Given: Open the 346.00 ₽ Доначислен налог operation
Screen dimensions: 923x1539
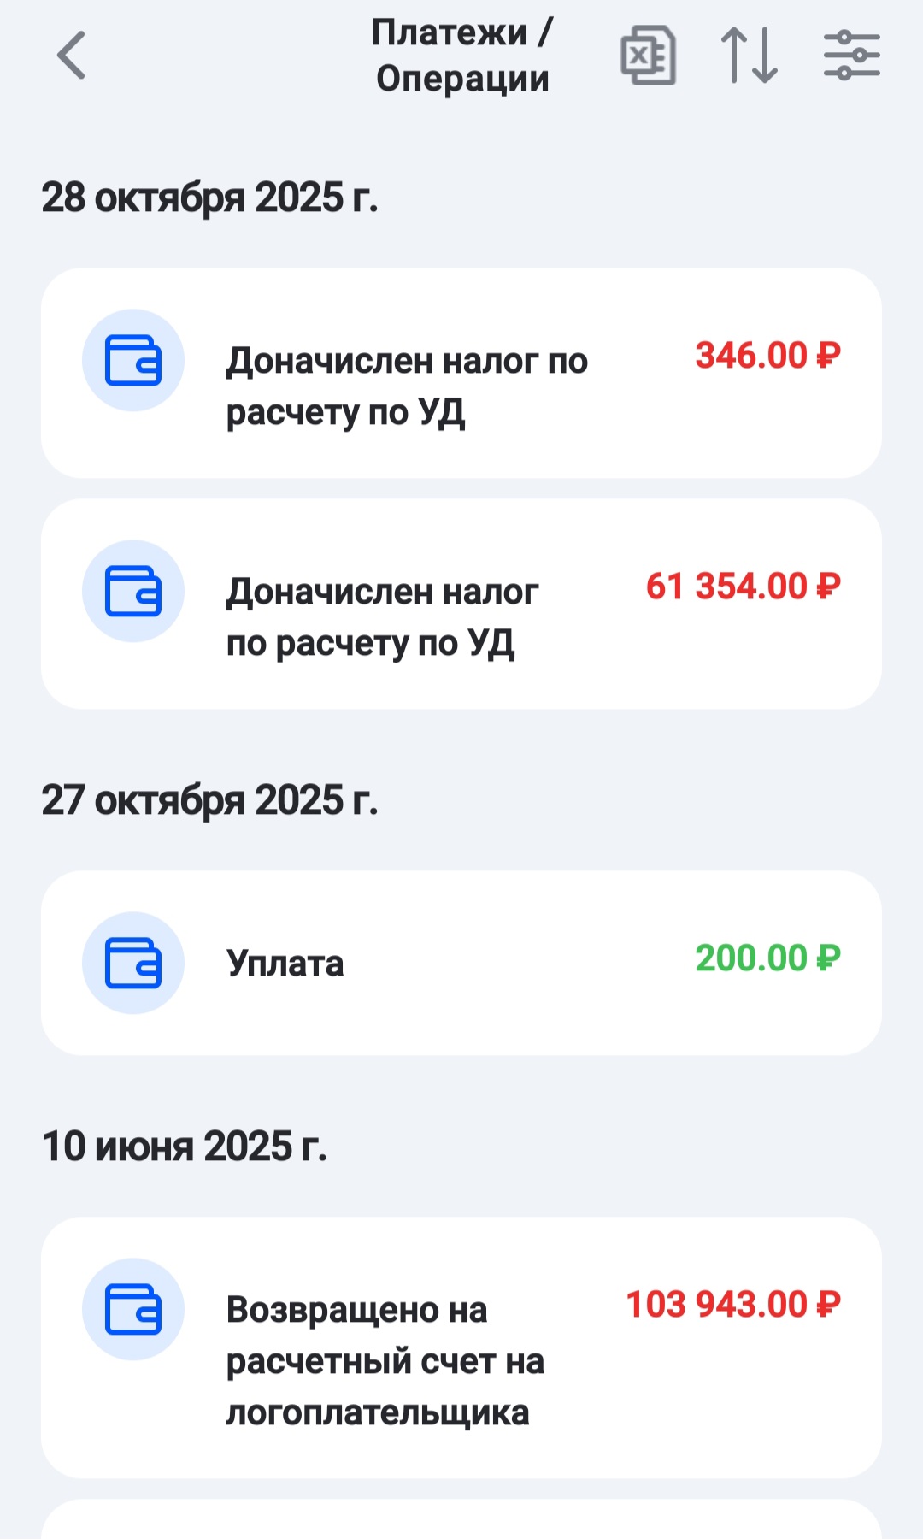Looking at the screenshot, I should pyautogui.click(x=407, y=386).
